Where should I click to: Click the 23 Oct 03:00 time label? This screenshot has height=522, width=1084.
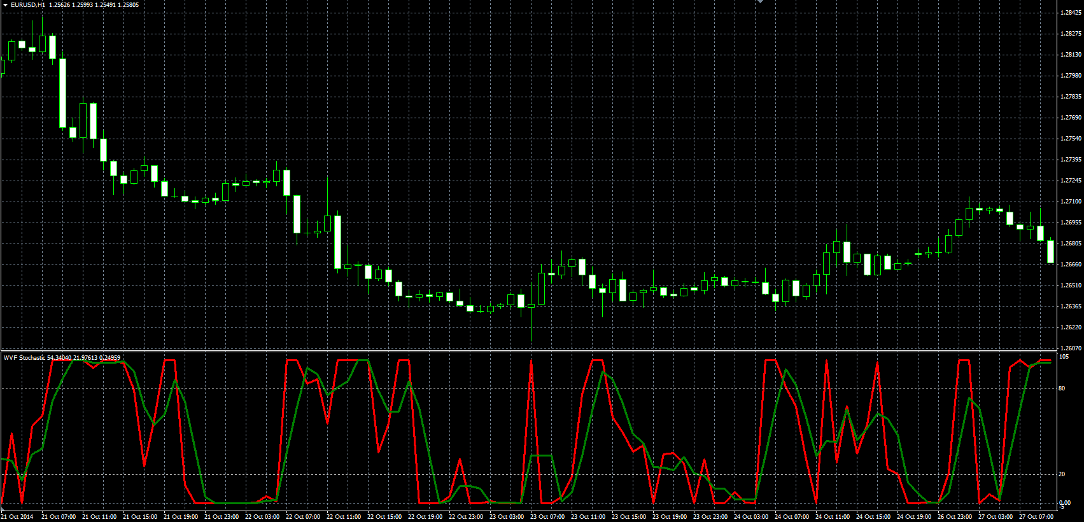click(x=507, y=517)
